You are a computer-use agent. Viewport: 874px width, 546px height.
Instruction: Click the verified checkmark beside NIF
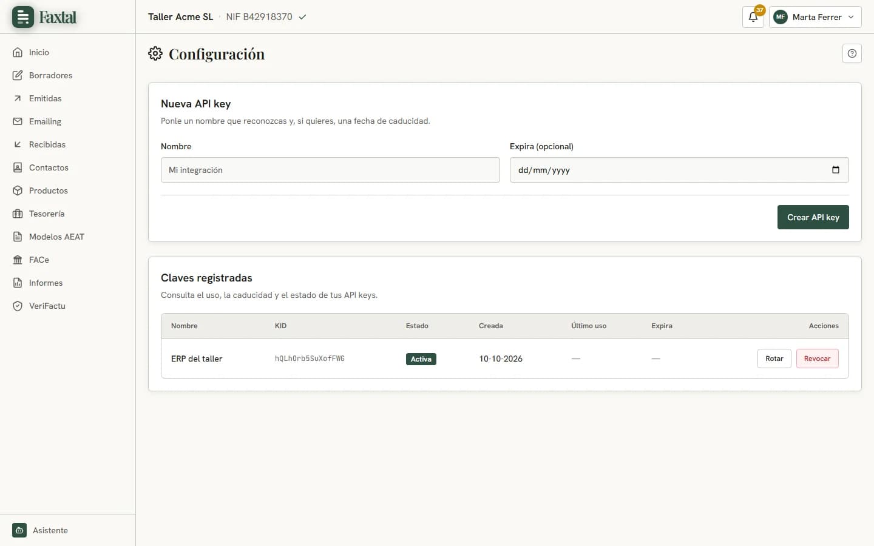coord(302,17)
